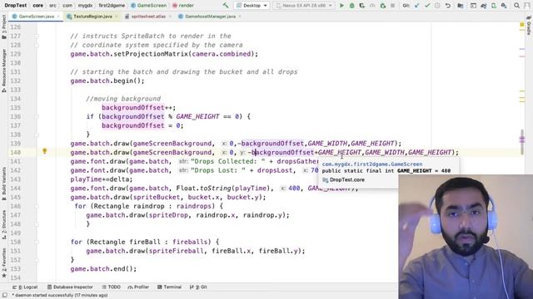This screenshot has width=533, height=299.
Task: Click Git Update Project arrow icon
Action: coord(417,6)
